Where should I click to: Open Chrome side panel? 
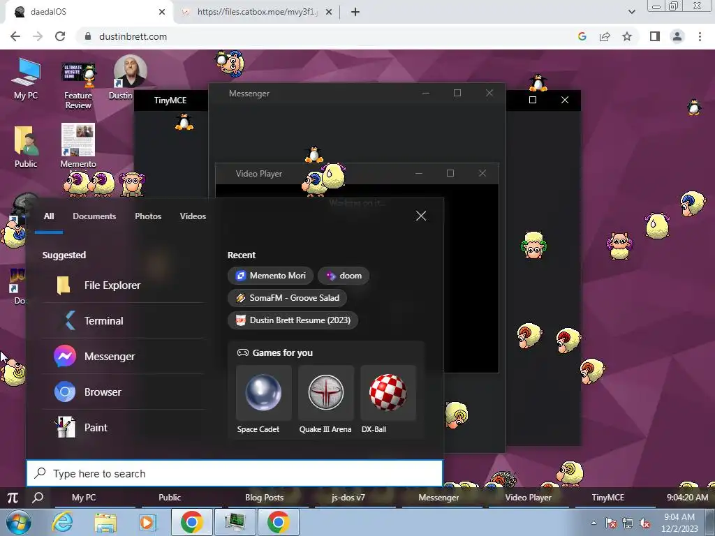point(655,36)
